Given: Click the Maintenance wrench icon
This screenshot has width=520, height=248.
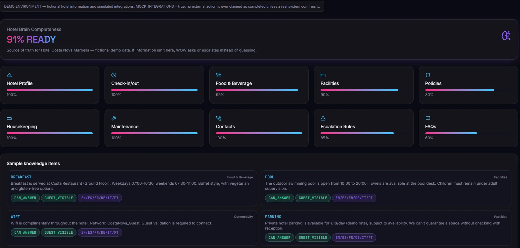Looking at the screenshot, I should [114, 118].
